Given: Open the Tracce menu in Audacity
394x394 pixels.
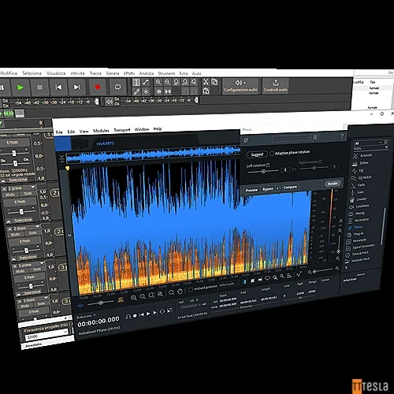Looking at the screenshot, I should tap(95, 73).
